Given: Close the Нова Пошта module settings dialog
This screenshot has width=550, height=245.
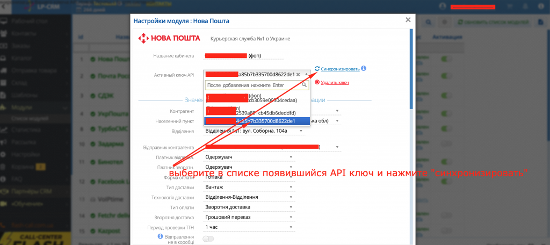Looking at the screenshot, I should 408,20.
